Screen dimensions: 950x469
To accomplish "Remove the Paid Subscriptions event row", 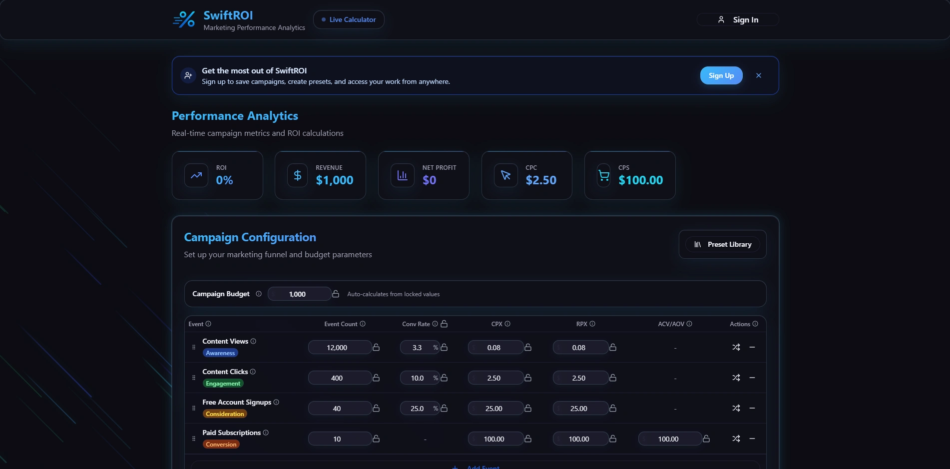I will tap(752, 439).
